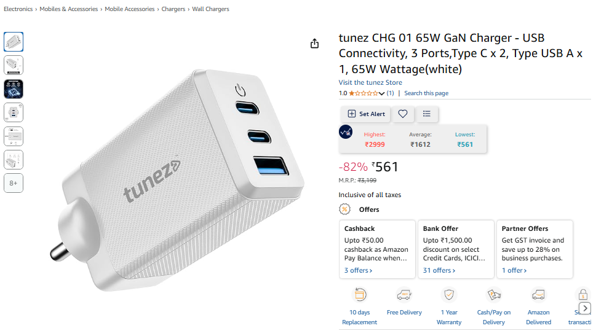Select the third dark product thumbnail
Viewport: 604px width, 331px height.
point(14,89)
